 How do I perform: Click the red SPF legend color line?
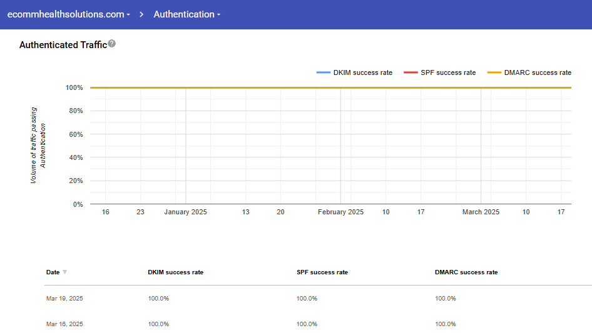point(411,73)
